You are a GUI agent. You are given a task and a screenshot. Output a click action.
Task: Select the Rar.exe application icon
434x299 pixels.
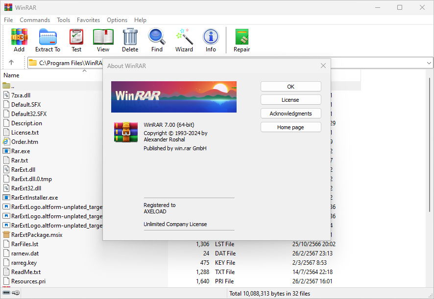(x=6, y=151)
